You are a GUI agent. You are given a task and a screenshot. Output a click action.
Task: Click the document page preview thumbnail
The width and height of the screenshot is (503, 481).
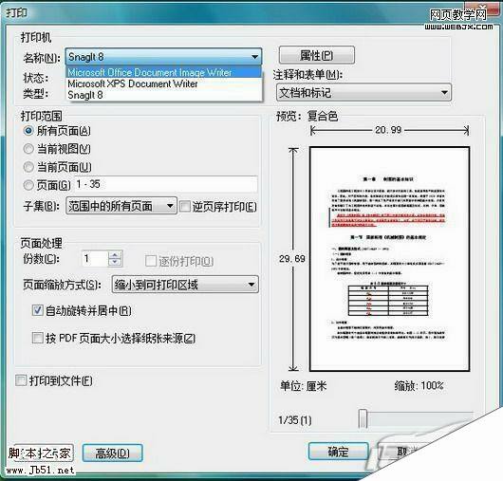[x=389, y=259]
